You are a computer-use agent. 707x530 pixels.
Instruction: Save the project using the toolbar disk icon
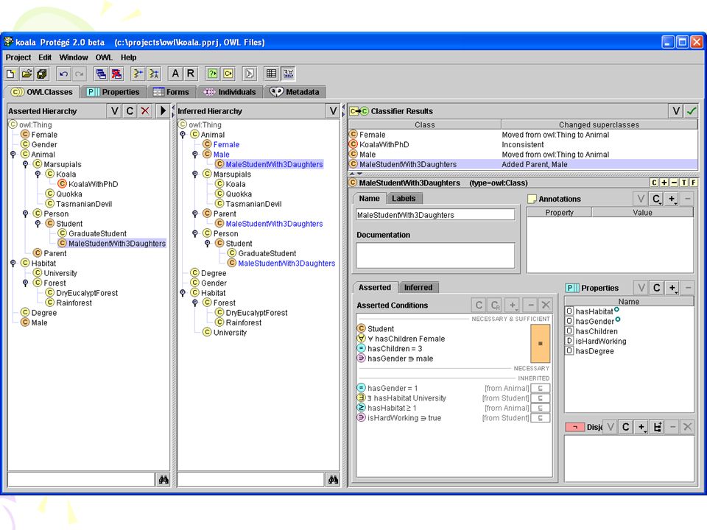43,74
